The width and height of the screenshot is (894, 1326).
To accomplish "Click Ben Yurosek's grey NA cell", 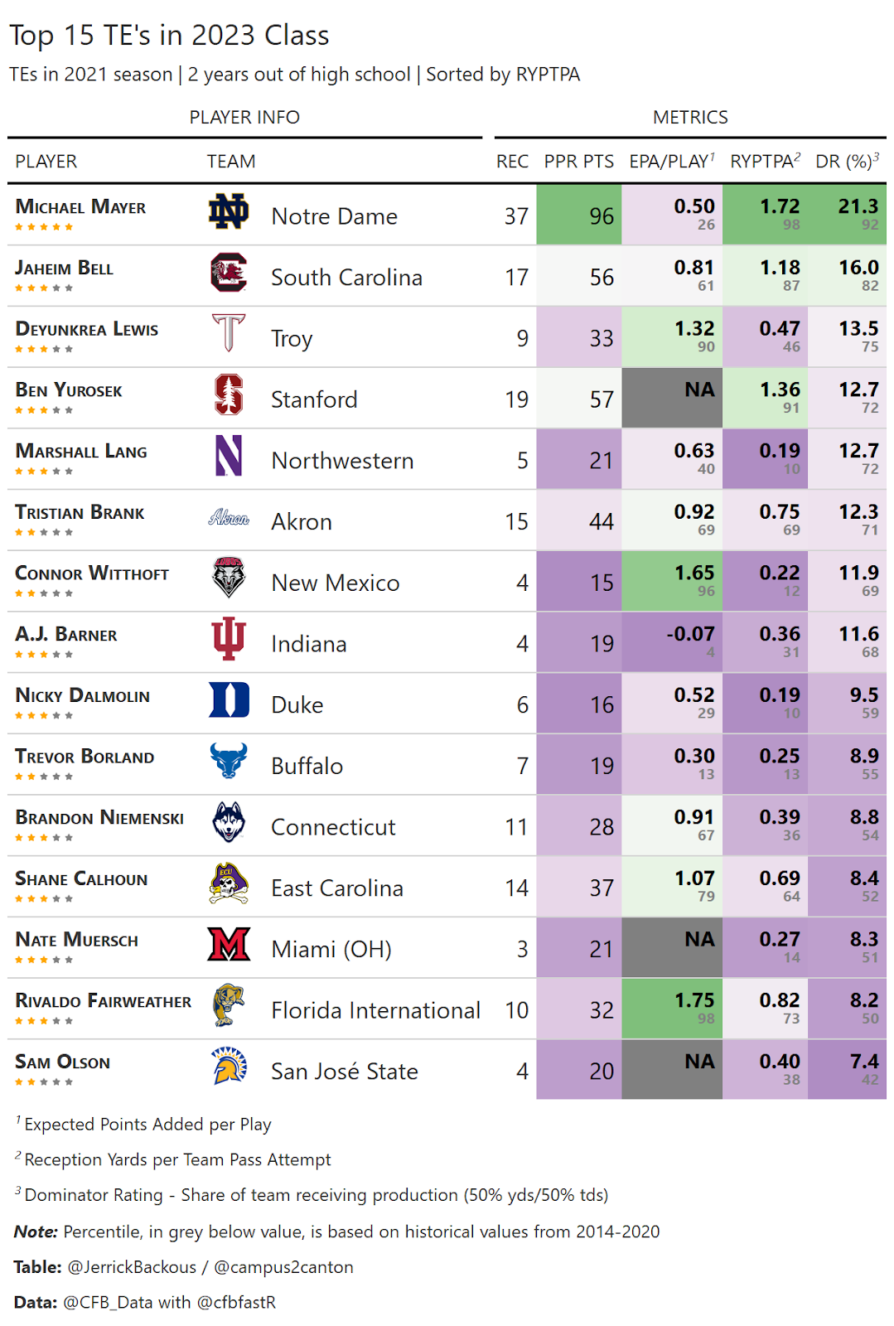I will point(671,399).
